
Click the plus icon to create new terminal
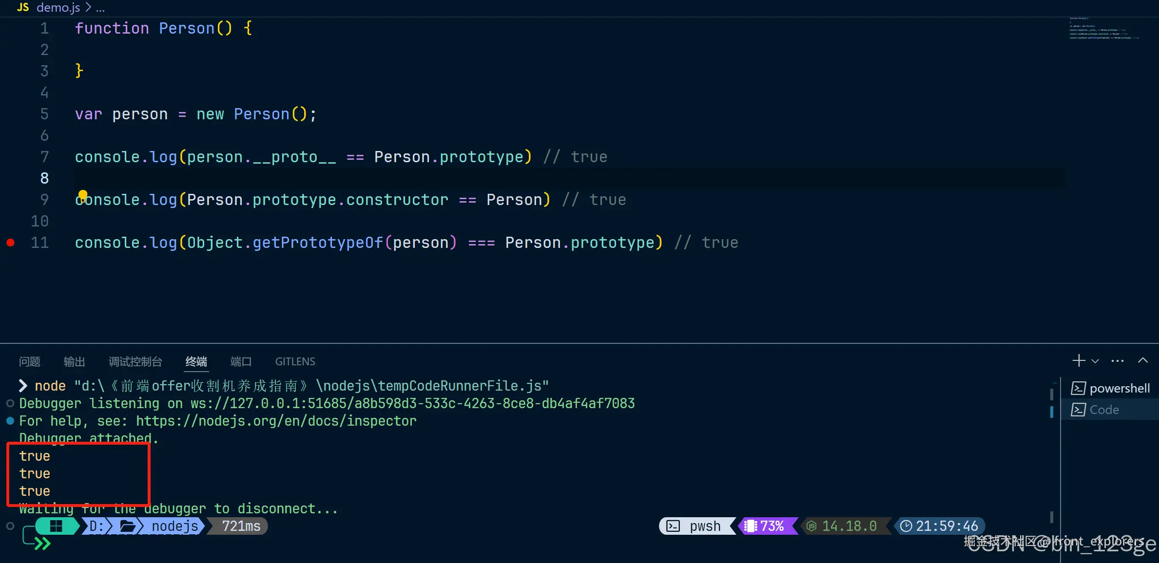click(1078, 360)
